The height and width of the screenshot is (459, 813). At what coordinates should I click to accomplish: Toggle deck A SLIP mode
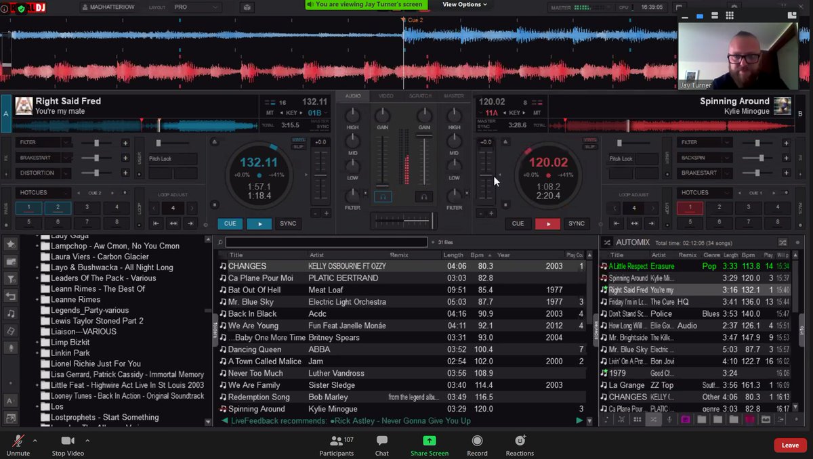tap(299, 146)
